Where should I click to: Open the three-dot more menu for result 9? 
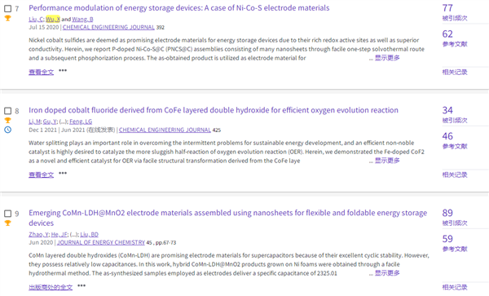81,285
